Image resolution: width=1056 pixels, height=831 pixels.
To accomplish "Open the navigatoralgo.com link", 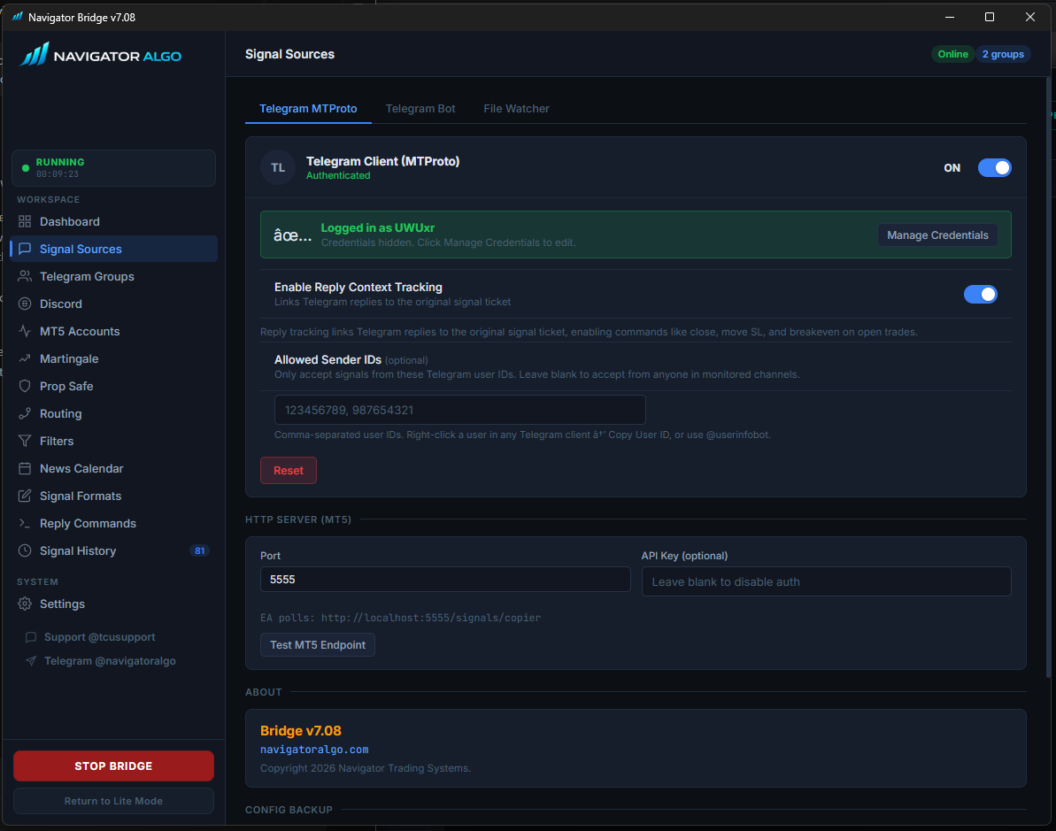I will click(x=314, y=750).
